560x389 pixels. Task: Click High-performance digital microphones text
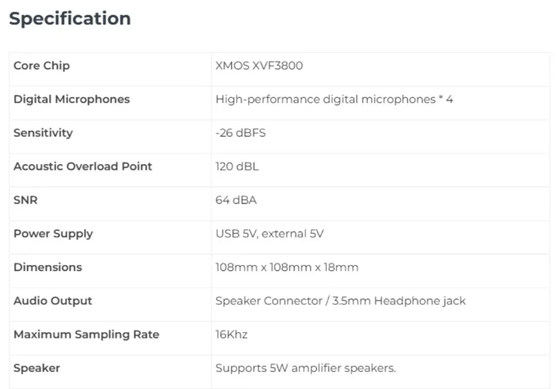click(x=334, y=100)
